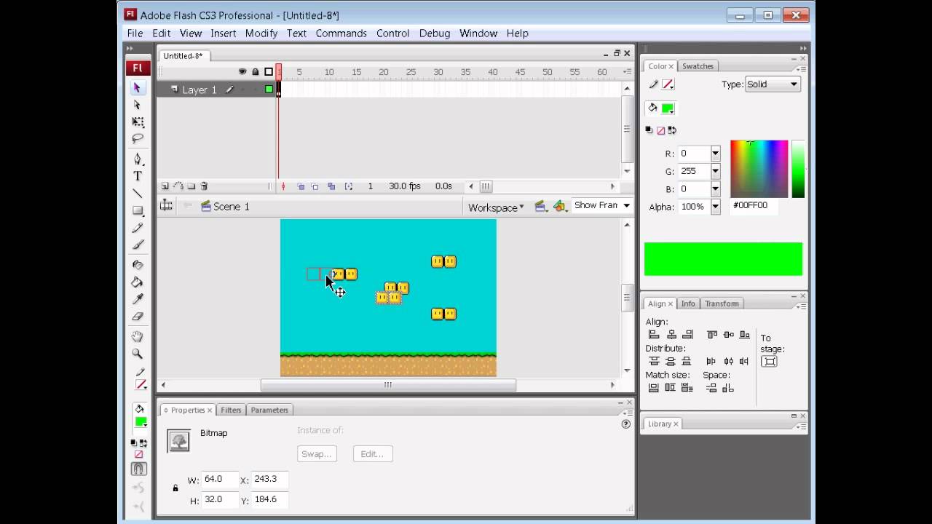
Task: Open the Window menu
Action: 478,33
